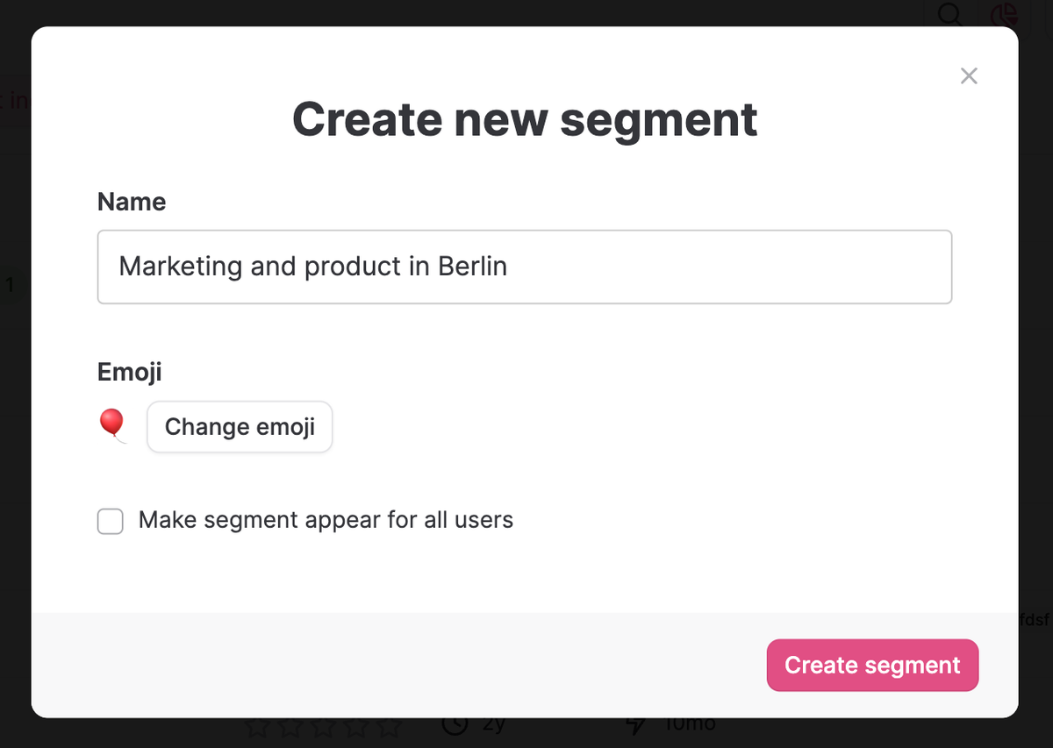The height and width of the screenshot is (748, 1053).
Task: Submit with the Create segment button
Action: click(x=872, y=666)
